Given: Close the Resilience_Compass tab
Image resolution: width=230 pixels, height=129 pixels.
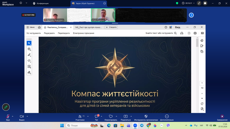Looking at the screenshot, I should (71, 27).
